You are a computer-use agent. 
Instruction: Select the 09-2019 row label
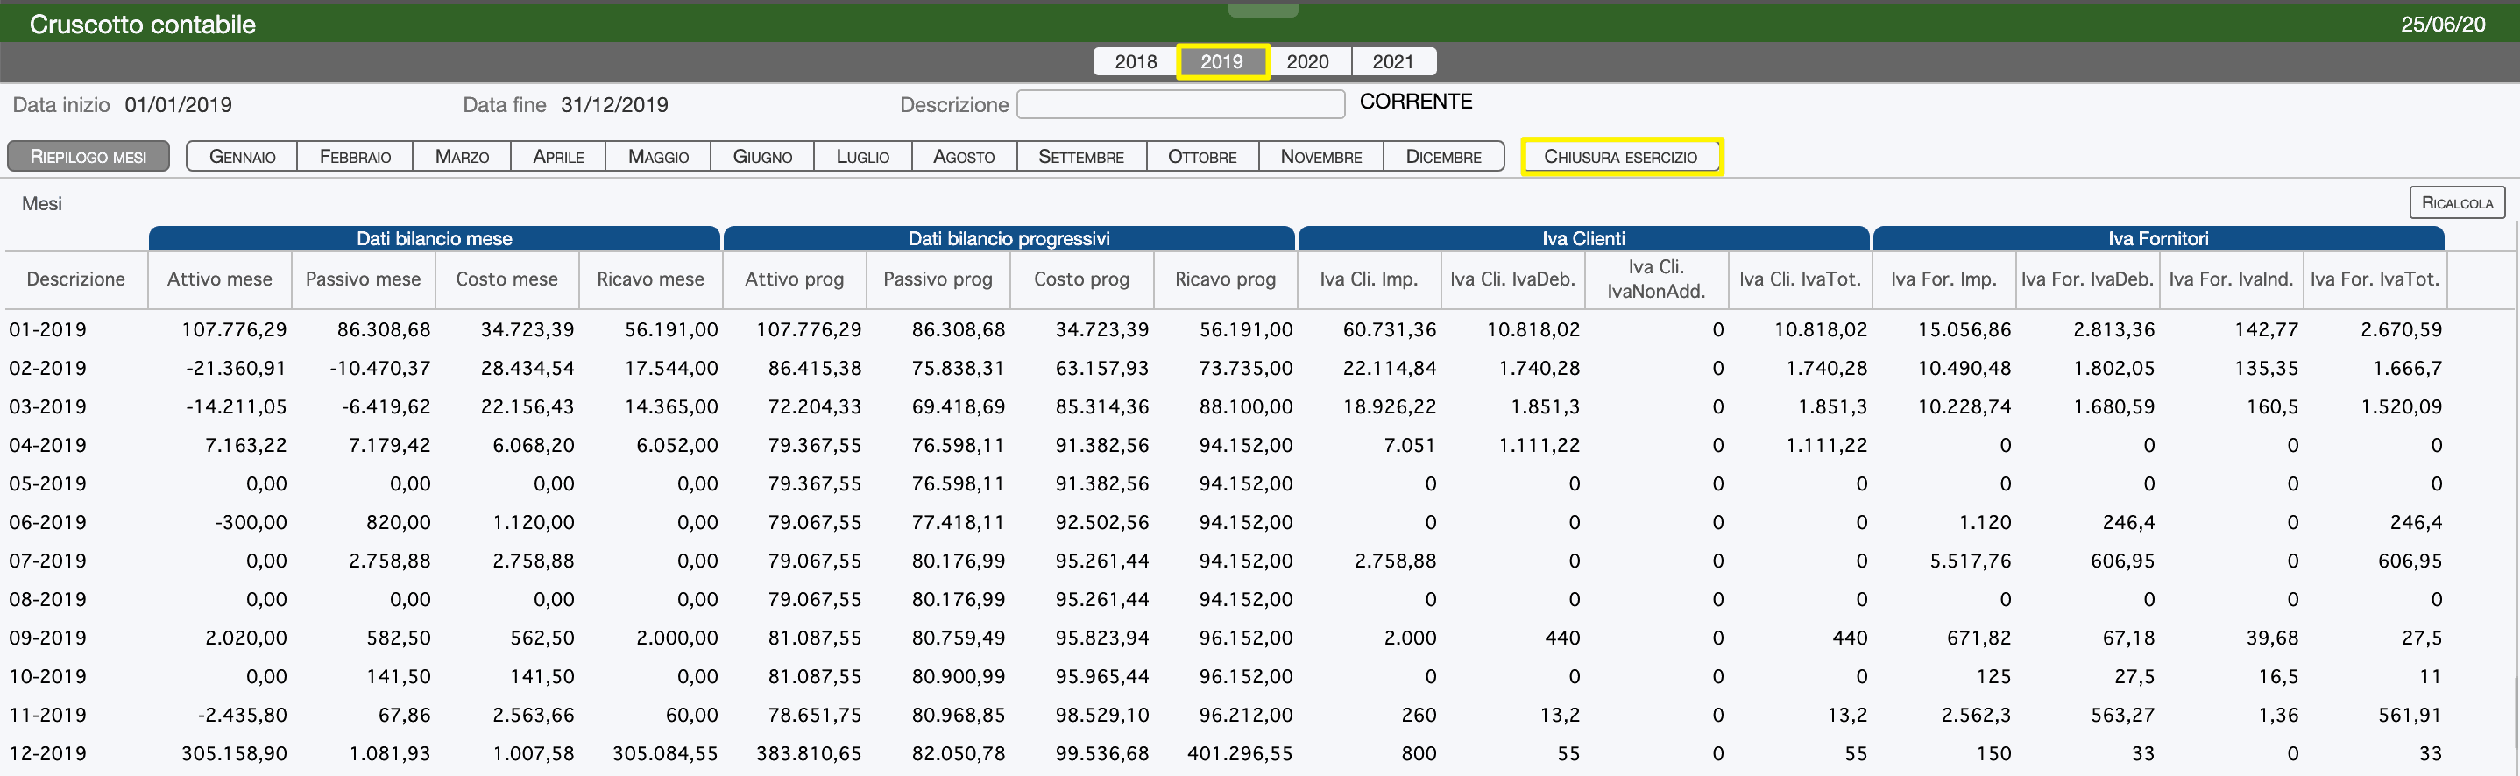point(48,638)
